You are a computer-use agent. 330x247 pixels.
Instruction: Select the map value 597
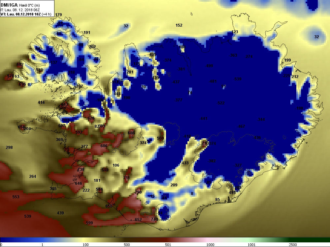click(62, 125)
